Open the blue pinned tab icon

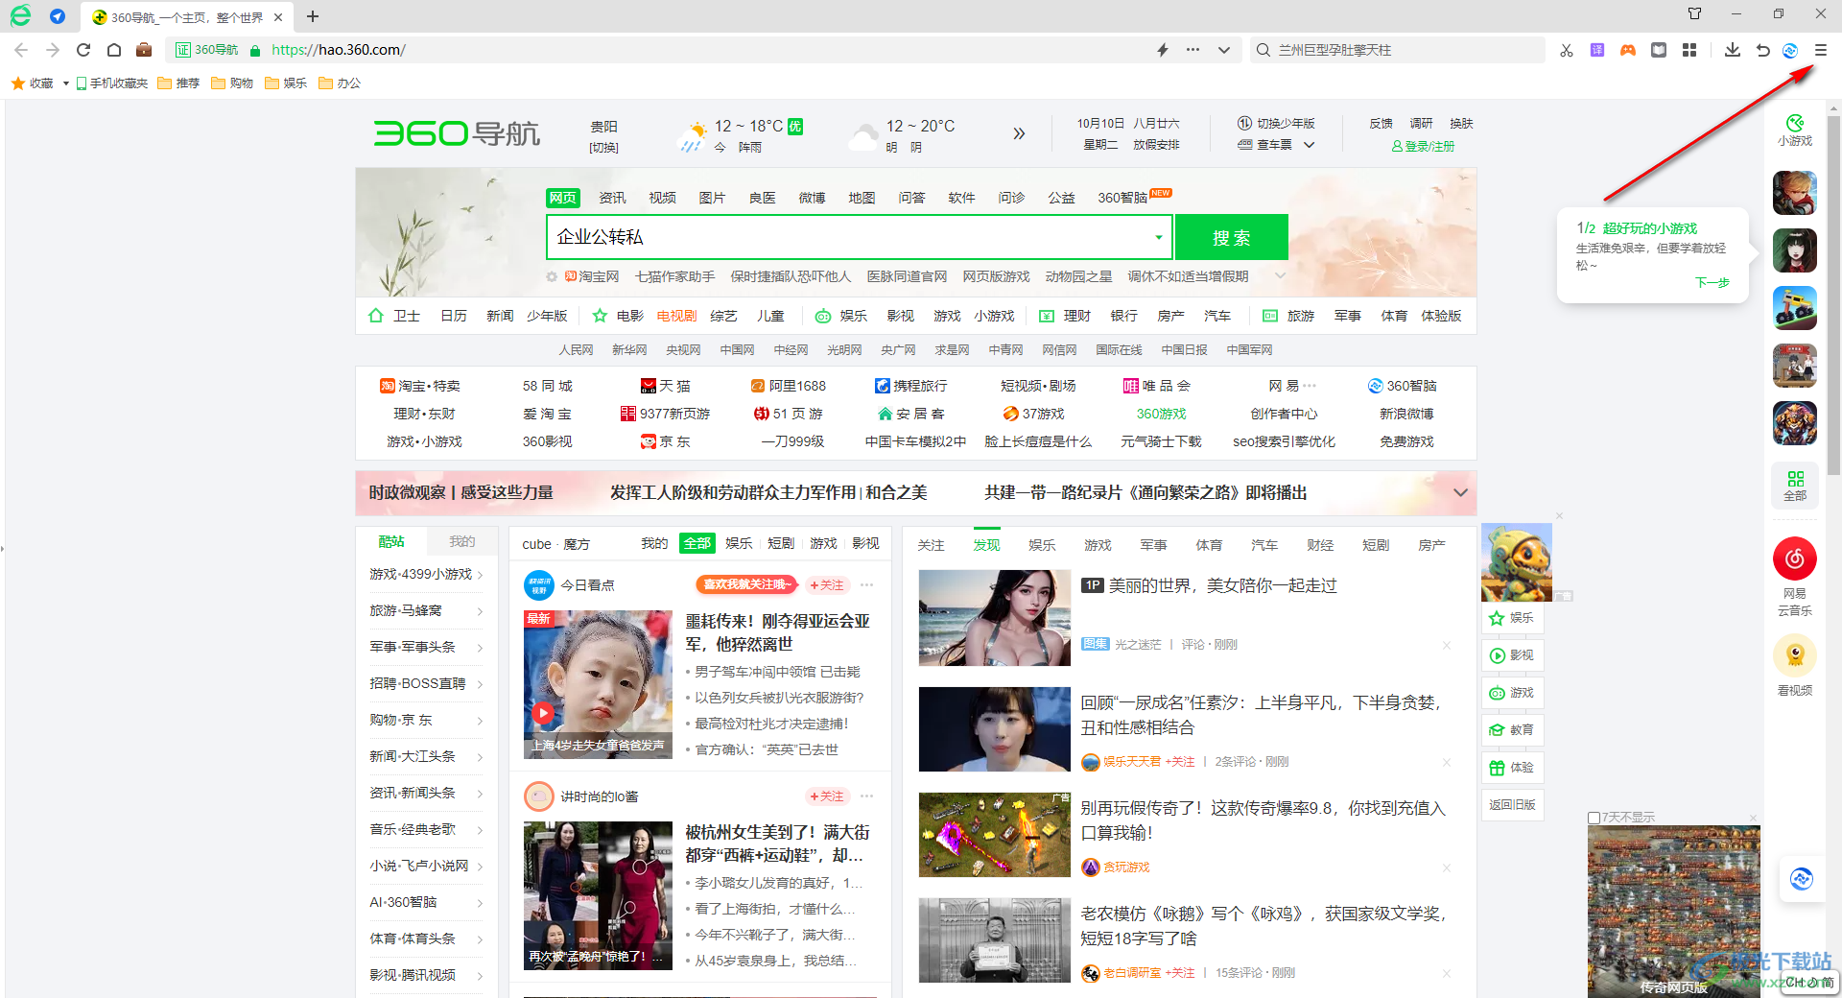[58, 16]
